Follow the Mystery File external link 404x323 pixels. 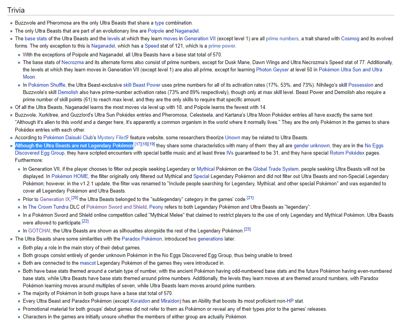111,137
